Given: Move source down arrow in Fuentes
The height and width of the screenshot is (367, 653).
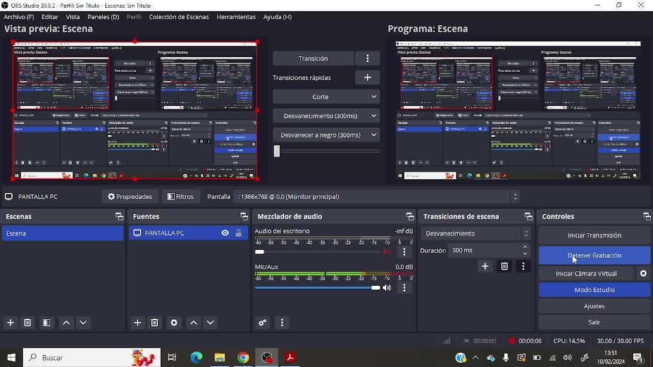Looking at the screenshot, I should pos(210,323).
